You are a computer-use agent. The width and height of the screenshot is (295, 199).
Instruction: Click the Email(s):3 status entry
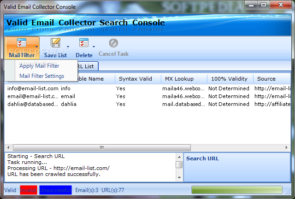[x=87, y=190]
